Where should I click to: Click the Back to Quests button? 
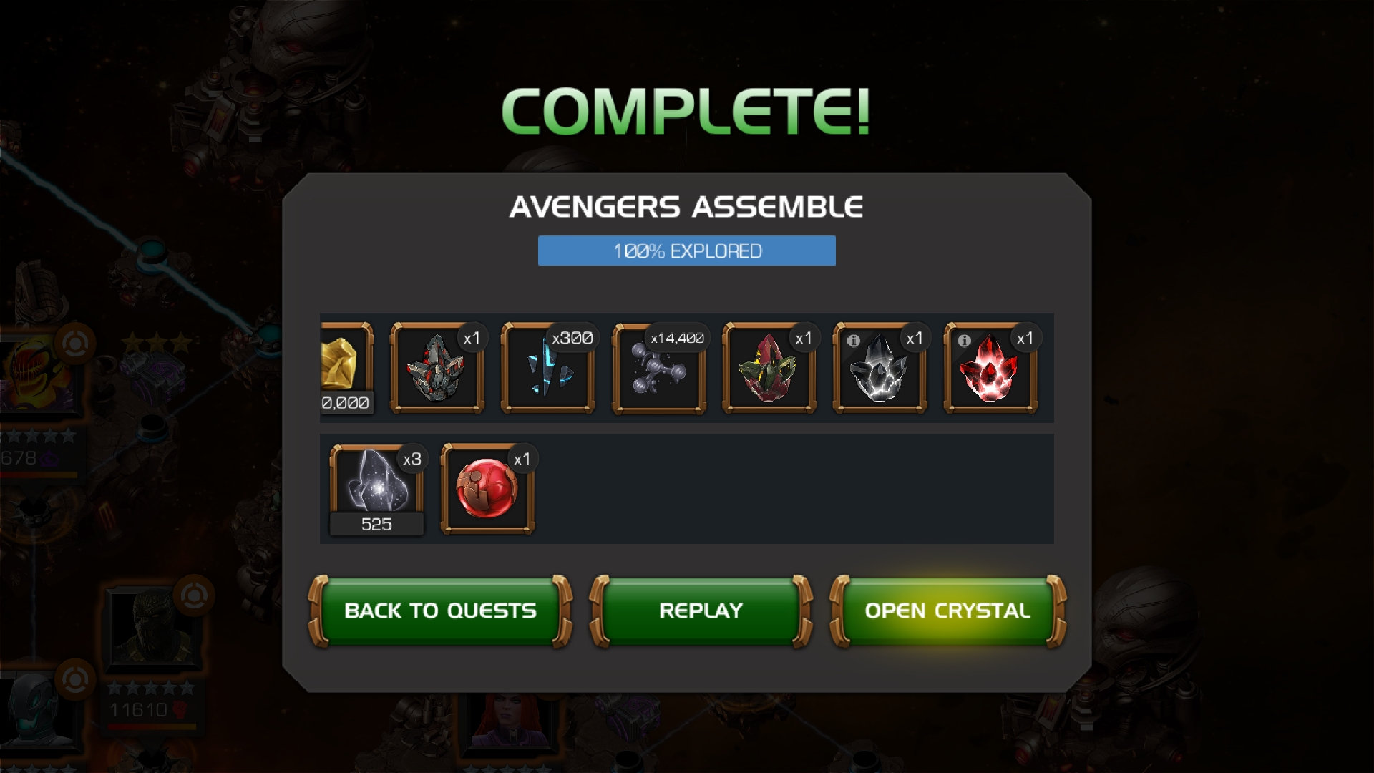click(440, 611)
